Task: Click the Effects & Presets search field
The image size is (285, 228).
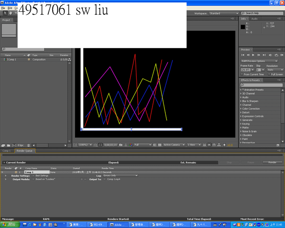Action: coord(262,85)
